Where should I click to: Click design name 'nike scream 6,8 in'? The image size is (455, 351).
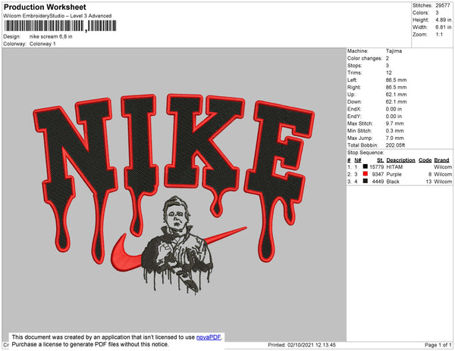click(x=51, y=37)
